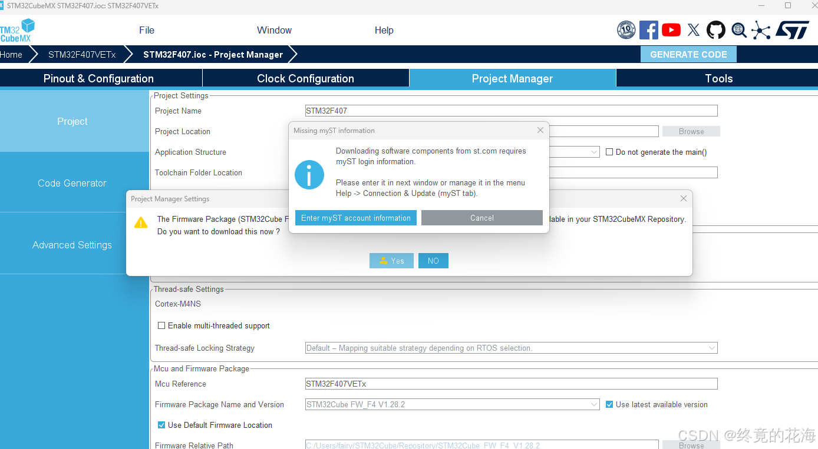Close the Missing myST information dialog
818x449 pixels.
coord(540,130)
